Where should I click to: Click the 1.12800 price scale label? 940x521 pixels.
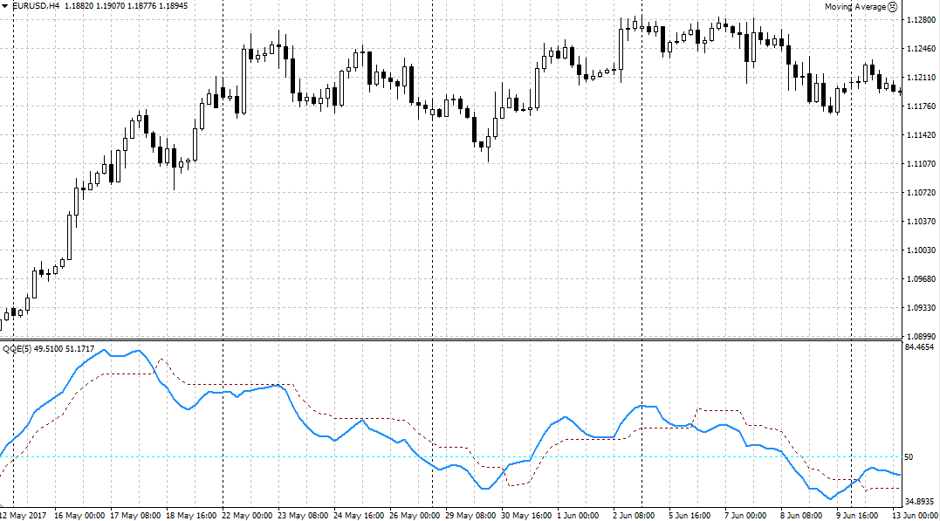point(921,20)
